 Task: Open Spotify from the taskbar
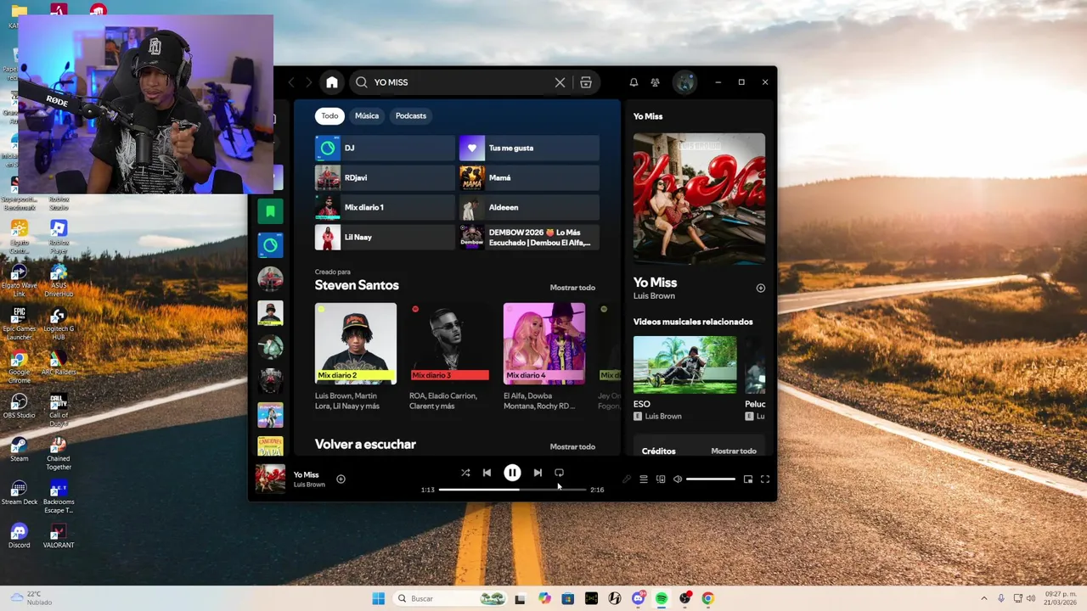coord(662,598)
